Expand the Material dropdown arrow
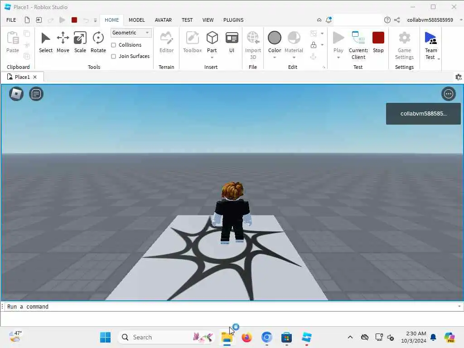 click(x=294, y=58)
